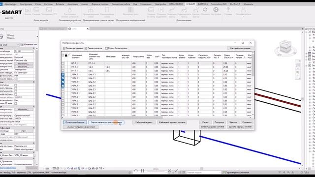Click the curve icon in table header

tap(69, 55)
